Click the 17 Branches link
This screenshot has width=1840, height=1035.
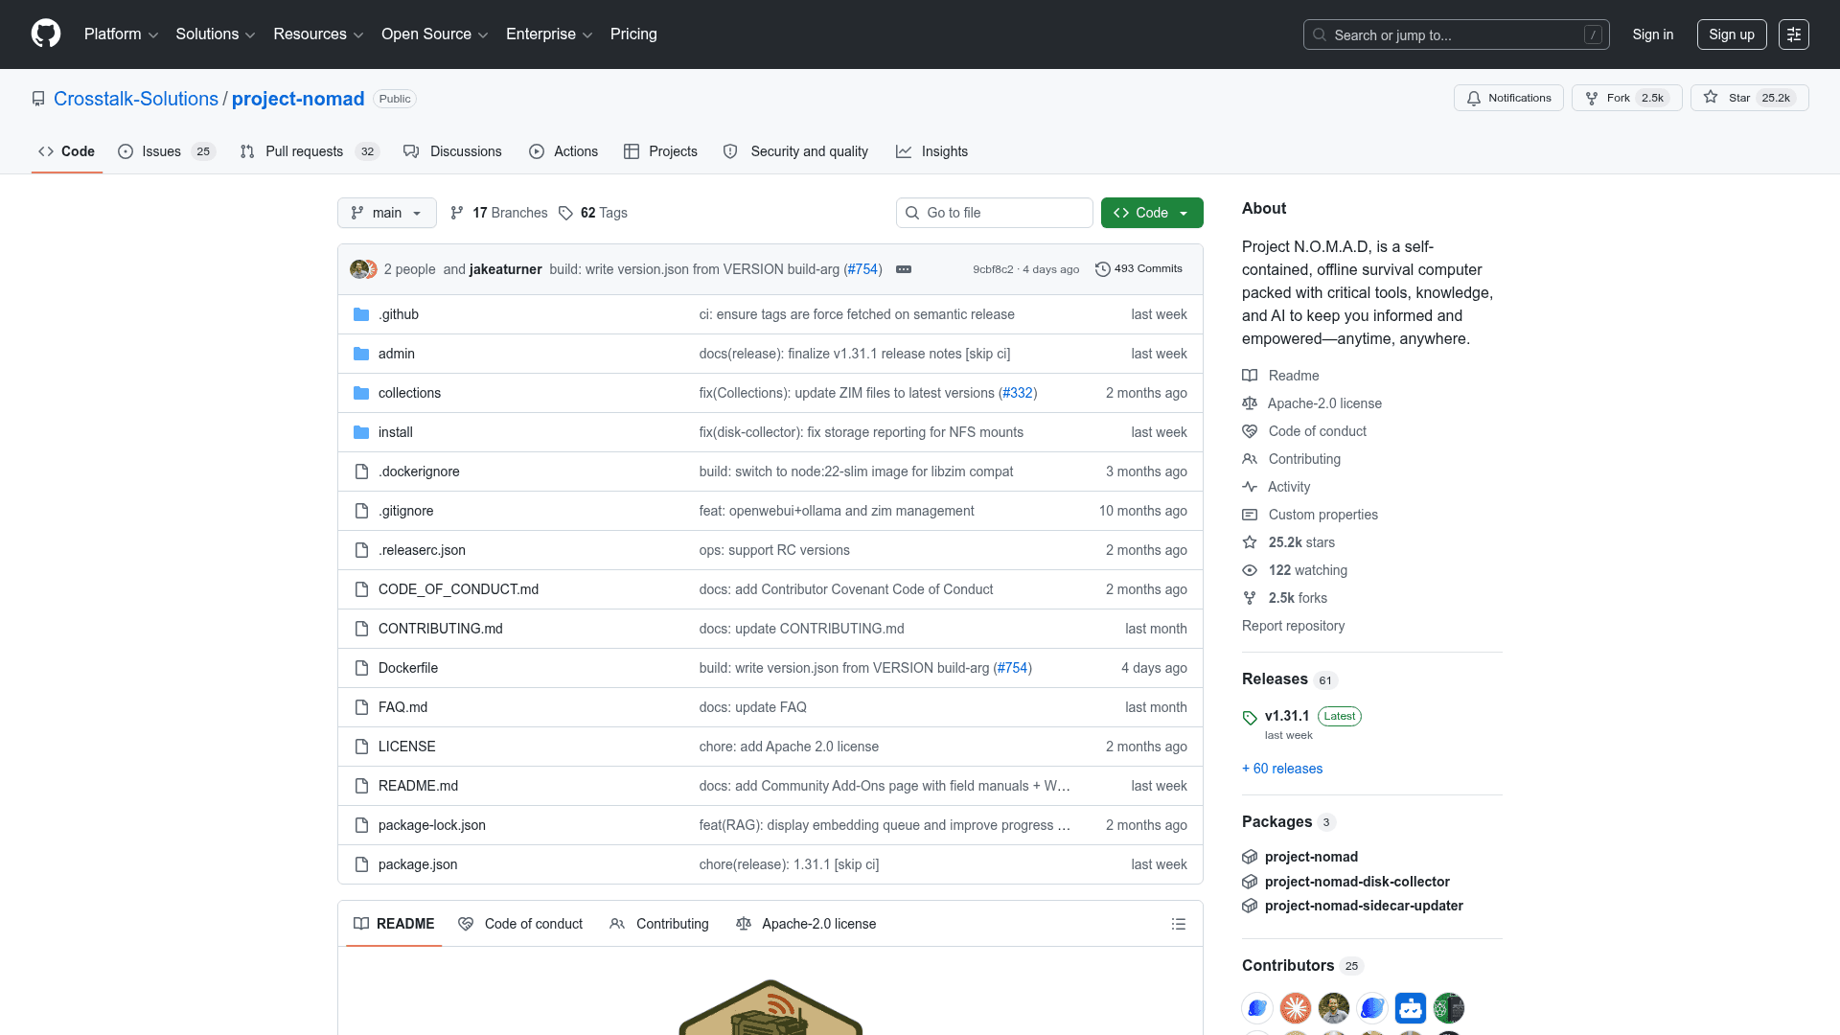point(498,213)
